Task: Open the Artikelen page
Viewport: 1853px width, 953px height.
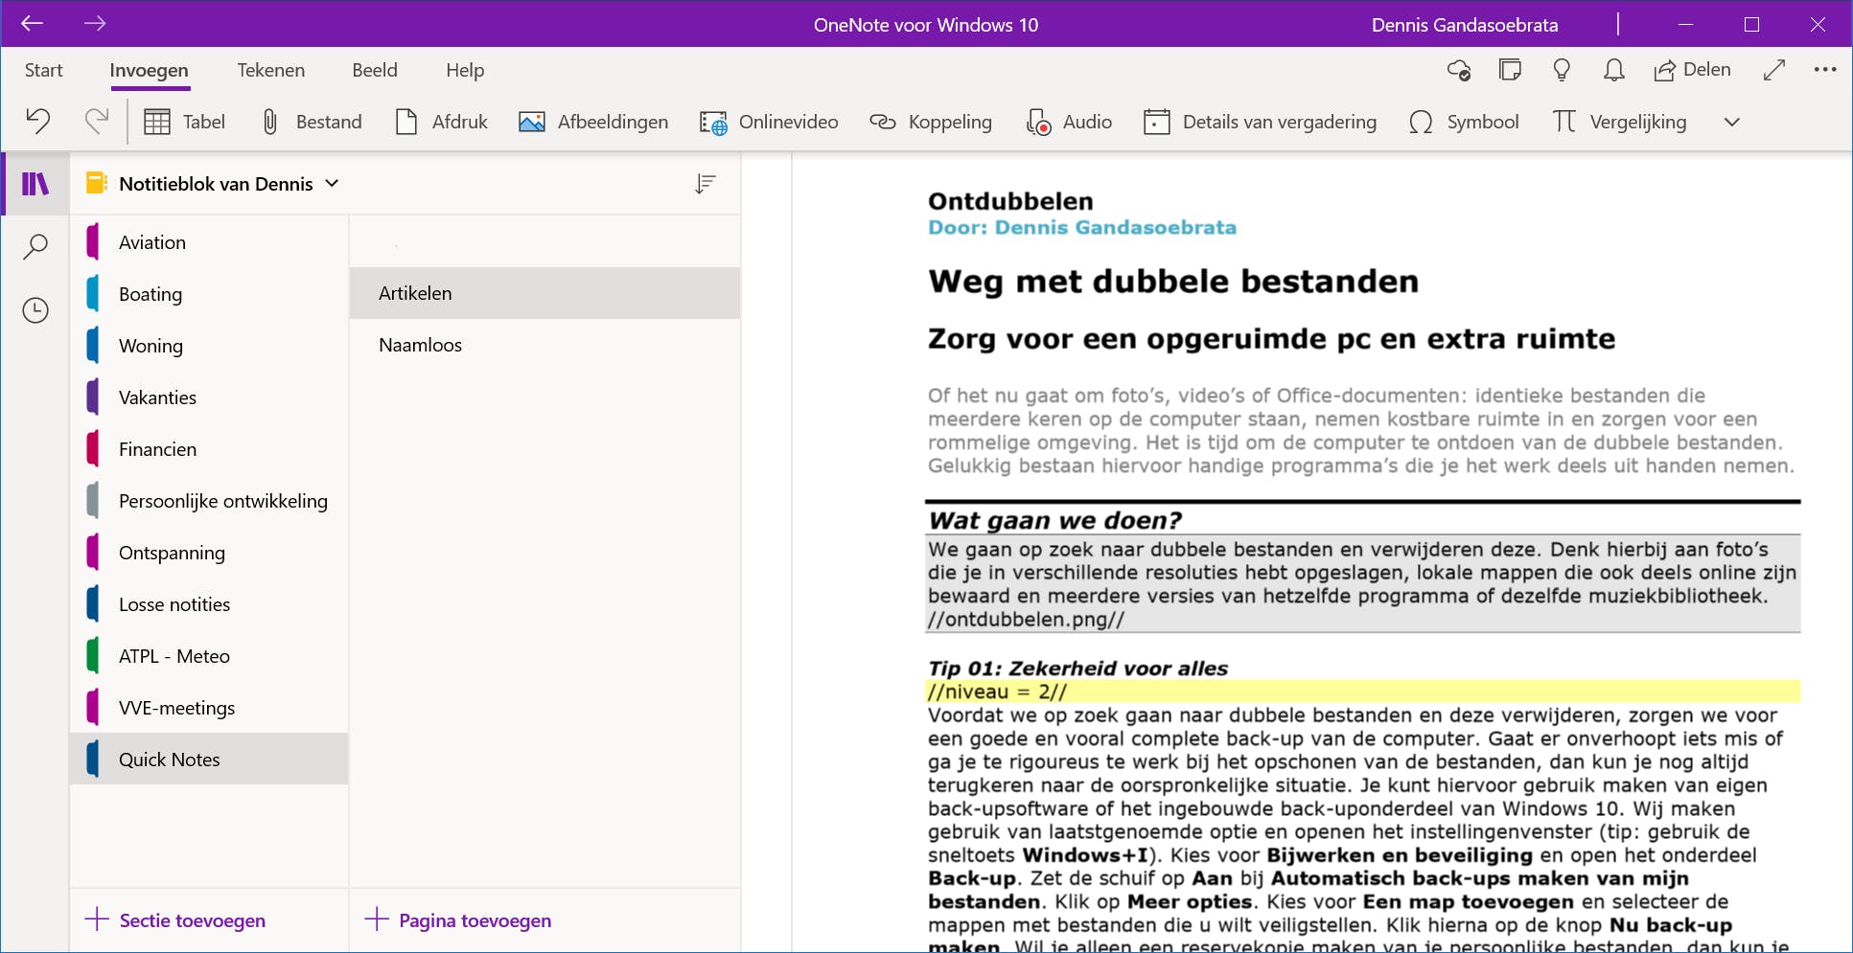Action: coord(545,293)
